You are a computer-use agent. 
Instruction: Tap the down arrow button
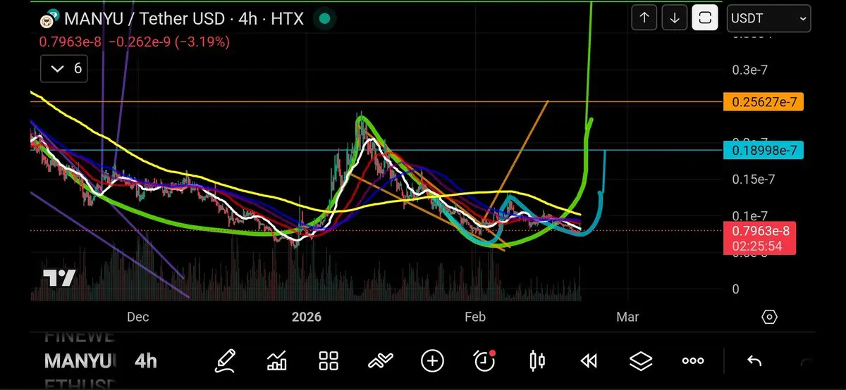coord(675,18)
